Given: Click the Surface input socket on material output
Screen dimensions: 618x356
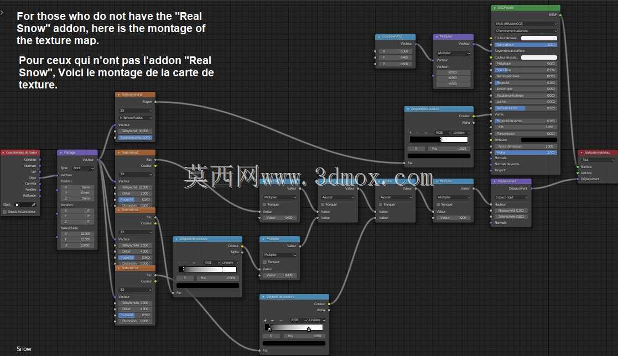Looking at the screenshot, I should 578,166.
